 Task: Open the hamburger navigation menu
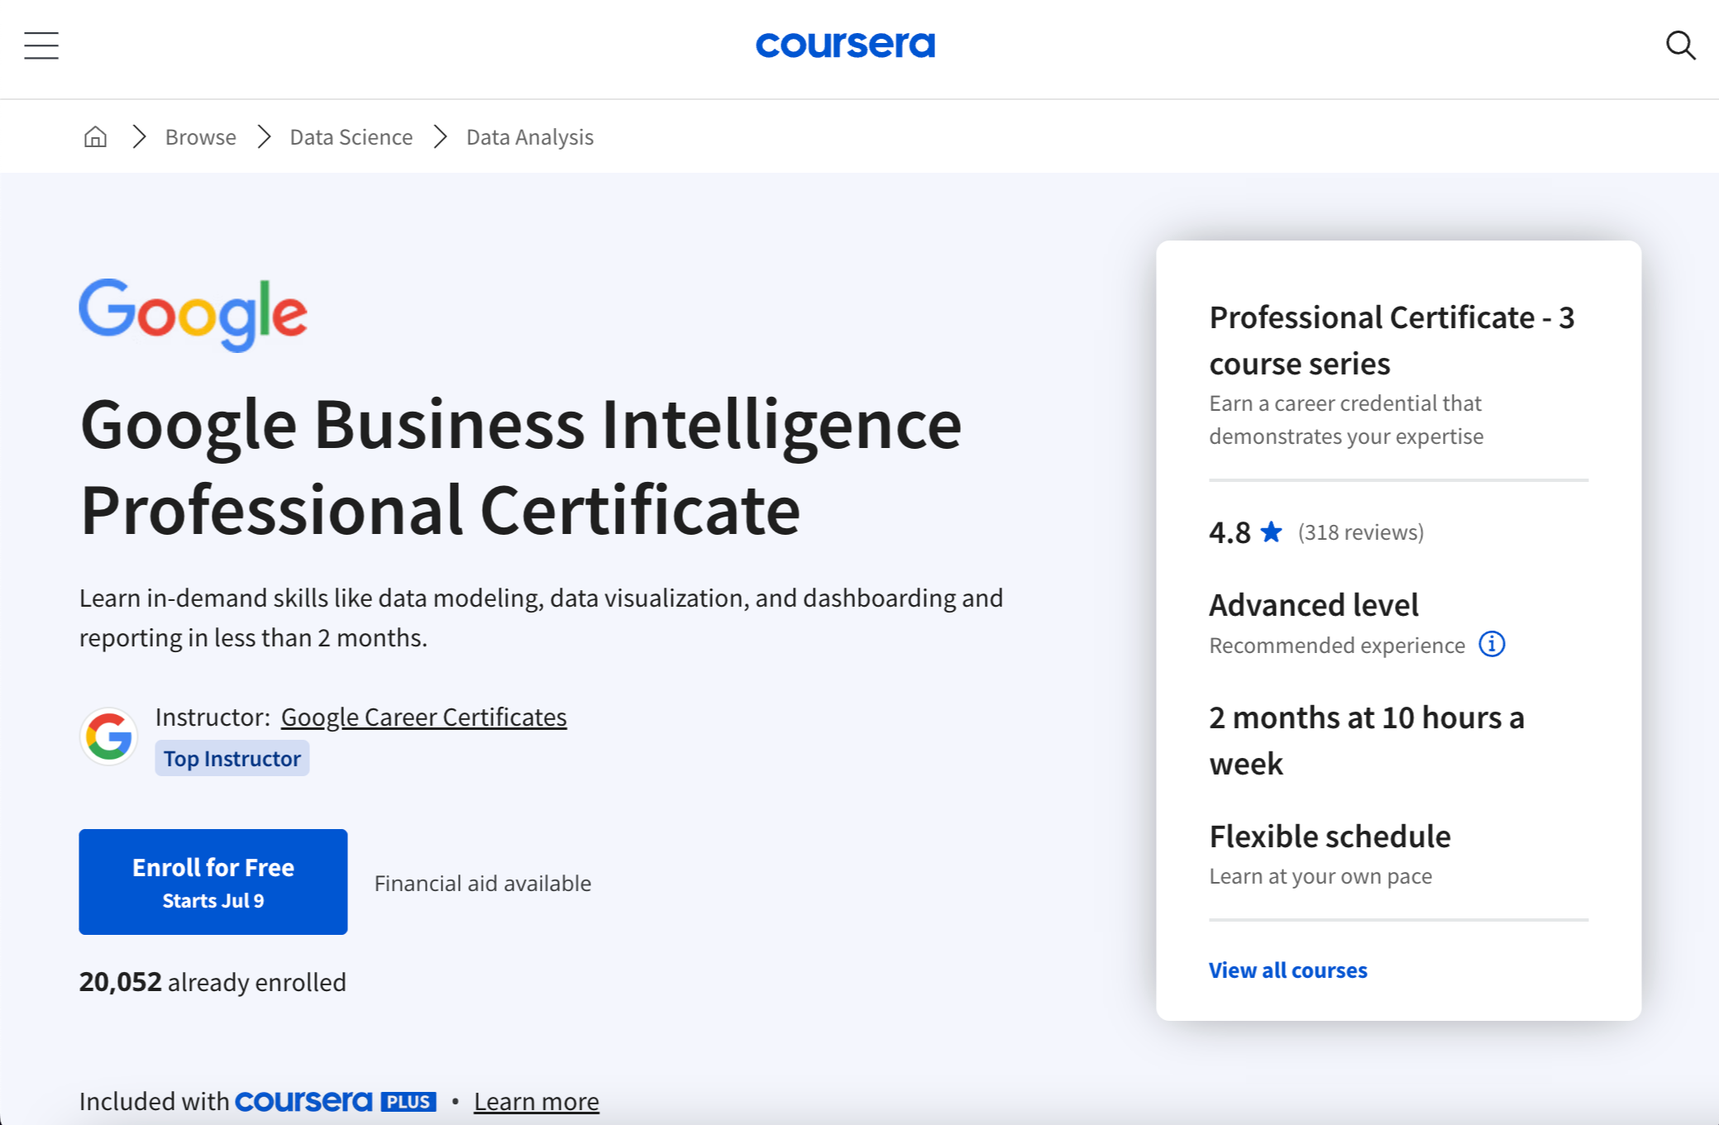(x=41, y=45)
